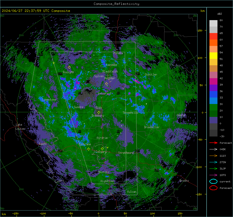Click the cyan 27ZW arrow in legend

click(x=213, y=162)
